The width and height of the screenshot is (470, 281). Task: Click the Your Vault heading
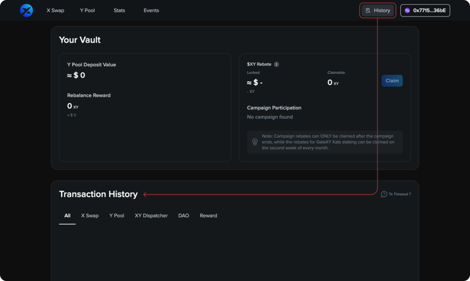pos(80,40)
